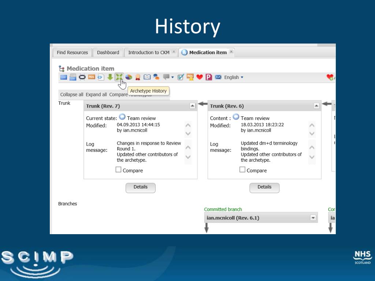This screenshot has height=281, width=375.
Task: Click the Medication item tab icon
Action: pyautogui.click(x=184, y=52)
